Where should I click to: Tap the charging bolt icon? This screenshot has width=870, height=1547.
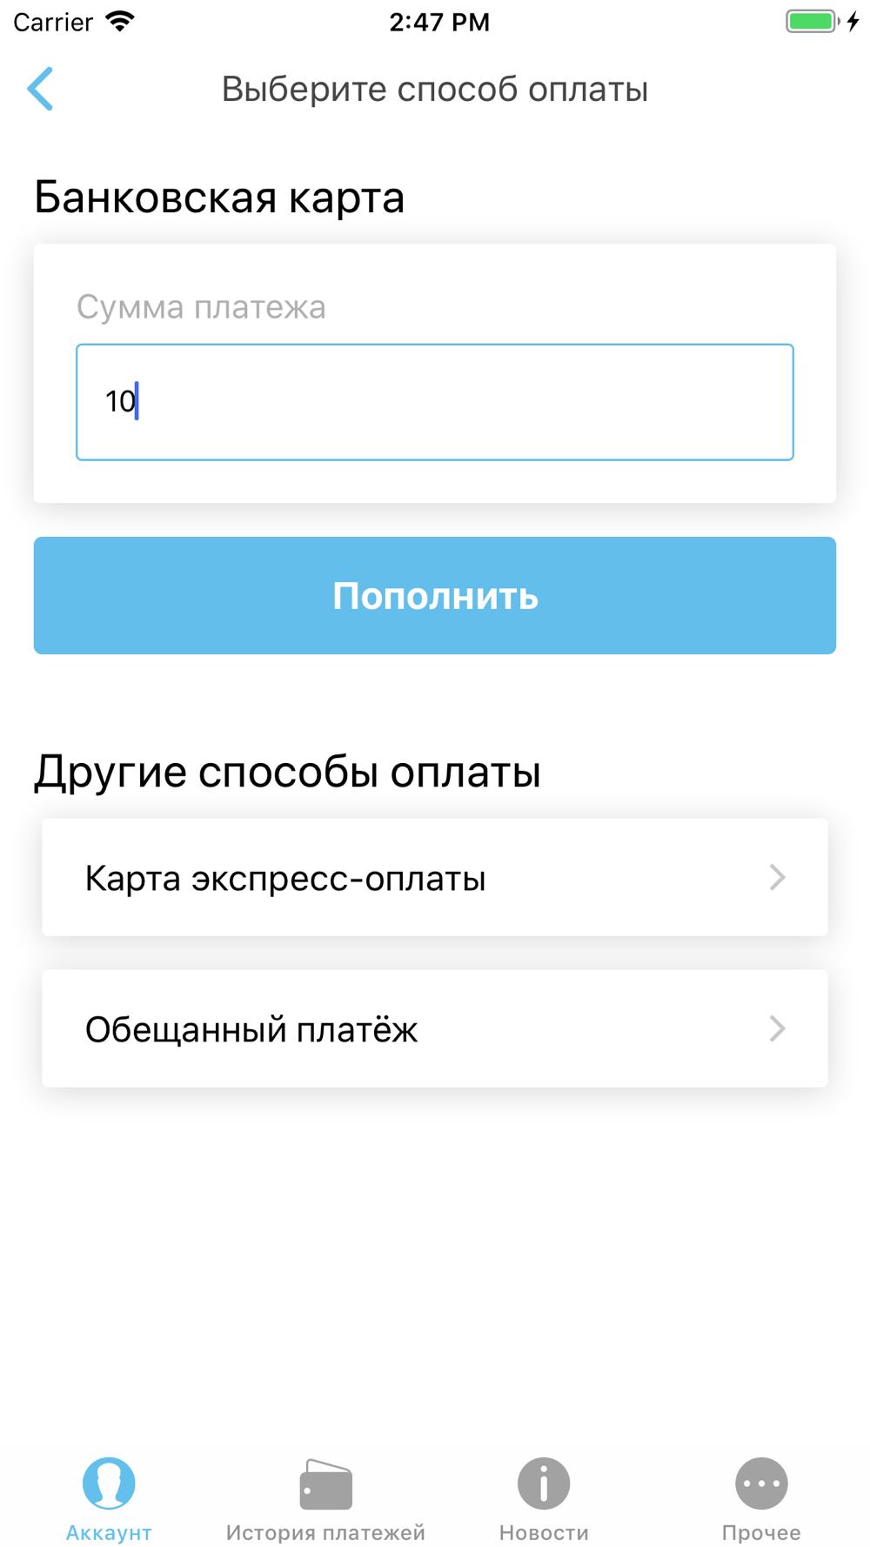click(x=853, y=22)
